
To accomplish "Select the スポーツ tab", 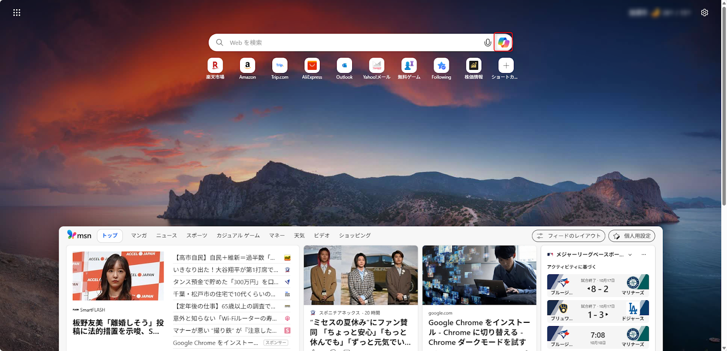I will tap(197, 236).
